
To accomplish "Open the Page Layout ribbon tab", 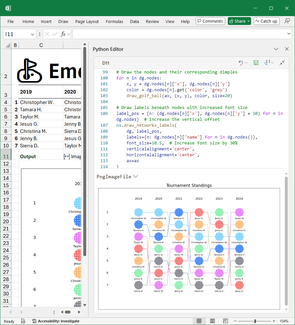I will (x=87, y=21).
